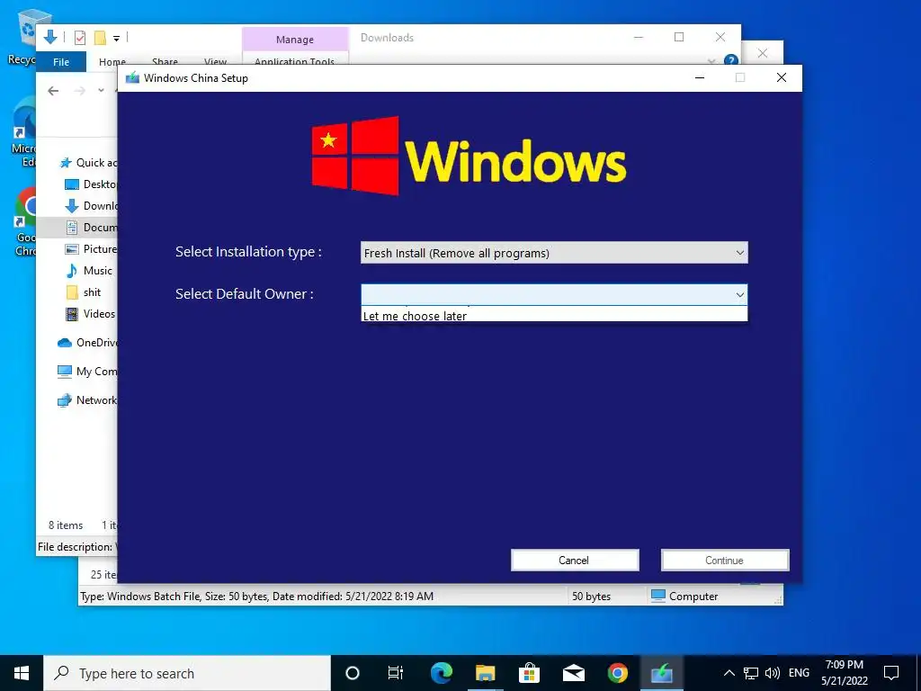921x691 pixels.
Task: Open File Explorer from taskbar
Action: [x=485, y=673]
